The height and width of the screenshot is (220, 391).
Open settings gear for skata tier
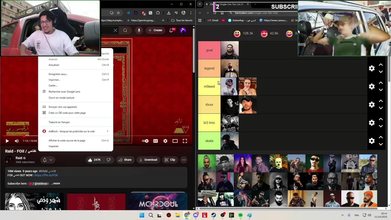click(x=372, y=141)
